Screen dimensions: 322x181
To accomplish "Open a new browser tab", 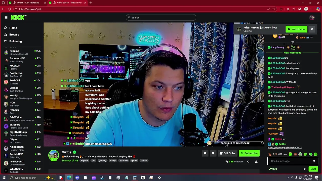I will (91, 3).
